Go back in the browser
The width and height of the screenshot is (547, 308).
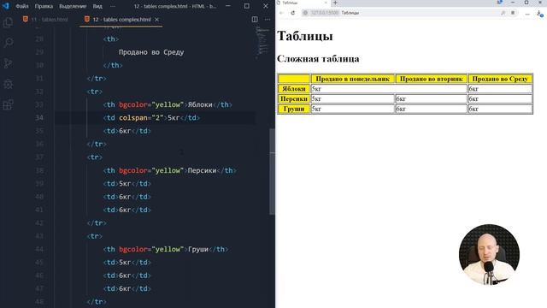(281, 13)
